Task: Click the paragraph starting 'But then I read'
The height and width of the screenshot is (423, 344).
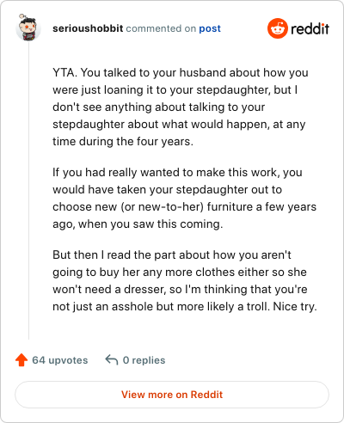Action: [185, 280]
